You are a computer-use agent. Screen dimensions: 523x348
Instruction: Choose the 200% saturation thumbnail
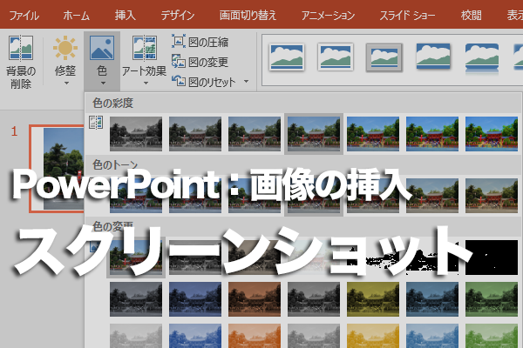373,134
